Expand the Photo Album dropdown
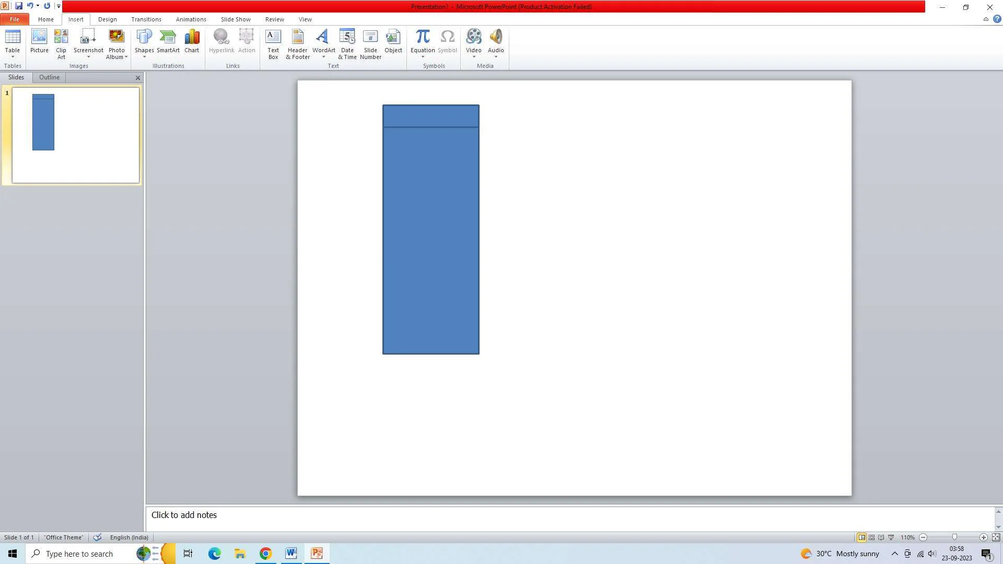 (125, 58)
